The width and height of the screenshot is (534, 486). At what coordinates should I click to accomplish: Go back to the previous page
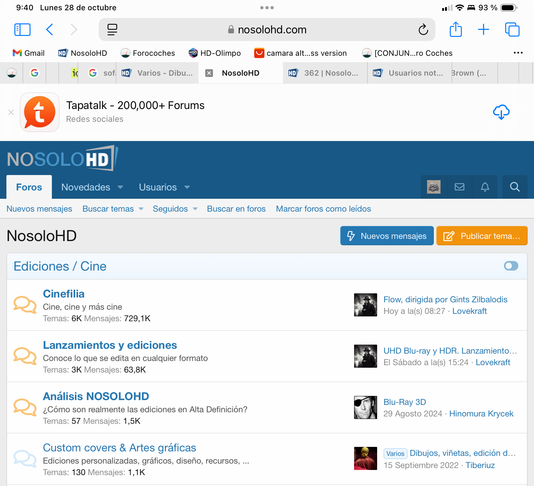(50, 29)
